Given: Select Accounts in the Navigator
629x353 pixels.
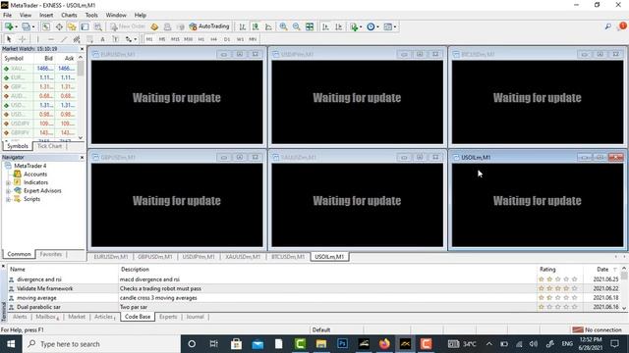Looking at the screenshot, I should click(x=35, y=175).
